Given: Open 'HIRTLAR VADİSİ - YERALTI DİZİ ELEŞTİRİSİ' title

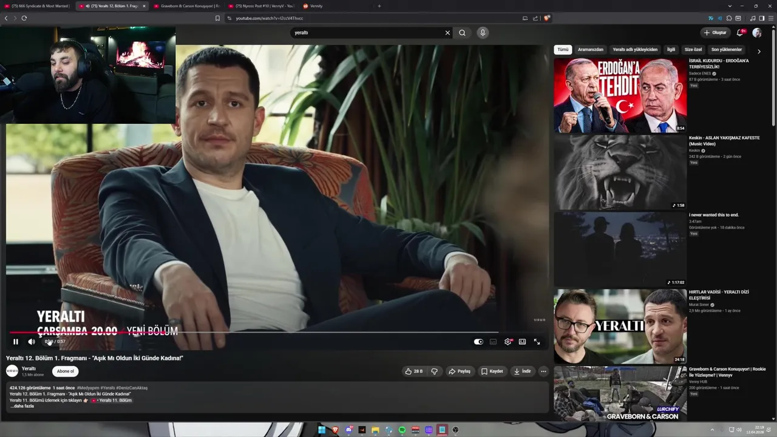Looking at the screenshot, I should 719,295.
